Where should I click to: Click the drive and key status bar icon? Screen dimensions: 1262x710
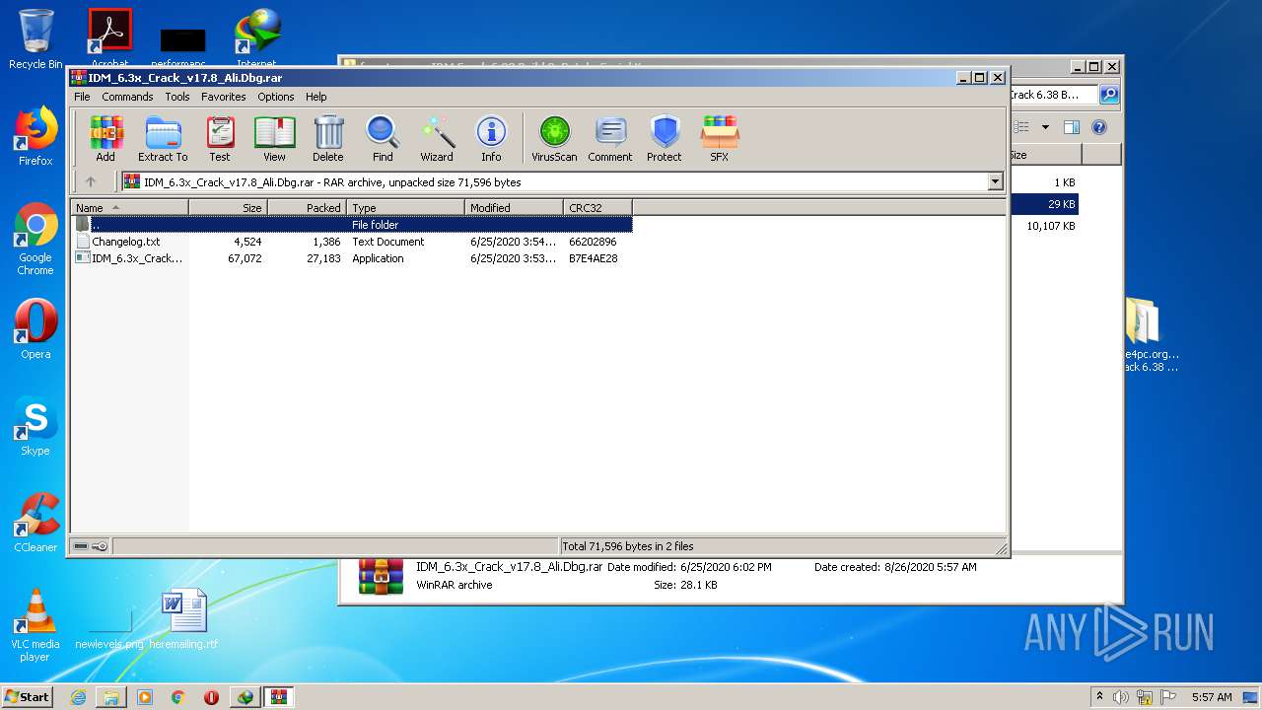coord(91,546)
